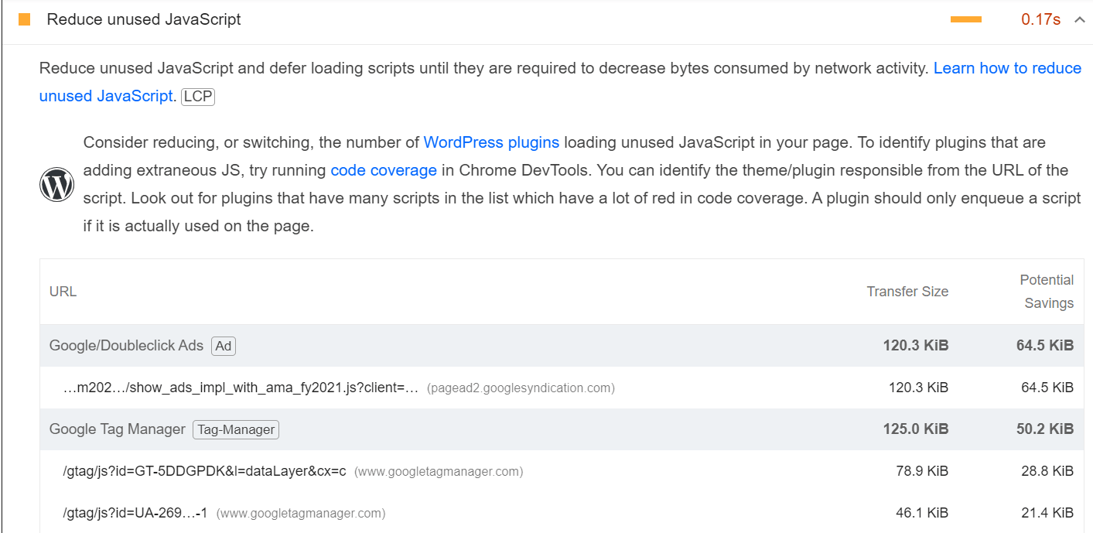Open 'Learn how to reduce unused JavaScript' link
The width and height of the screenshot is (1093, 533).
point(1006,68)
